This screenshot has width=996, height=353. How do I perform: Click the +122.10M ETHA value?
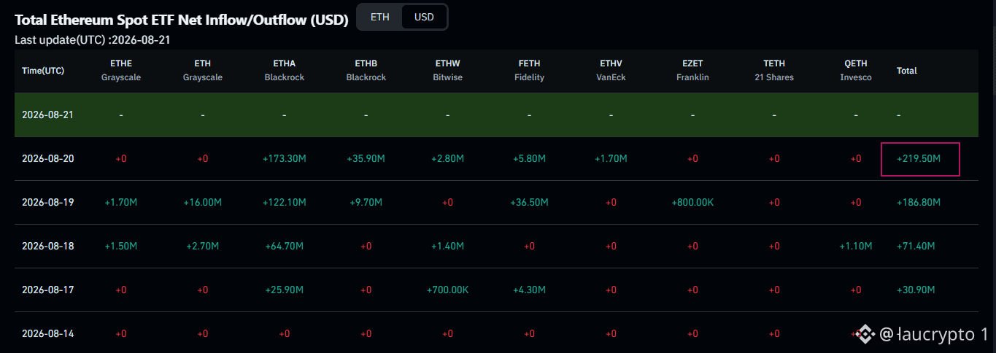tap(284, 202)
